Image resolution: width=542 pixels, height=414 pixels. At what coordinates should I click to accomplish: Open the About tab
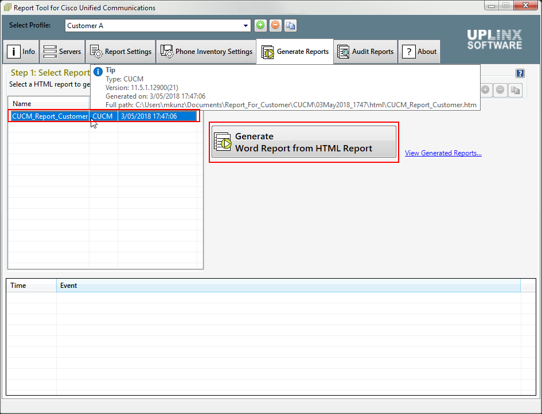419,52
